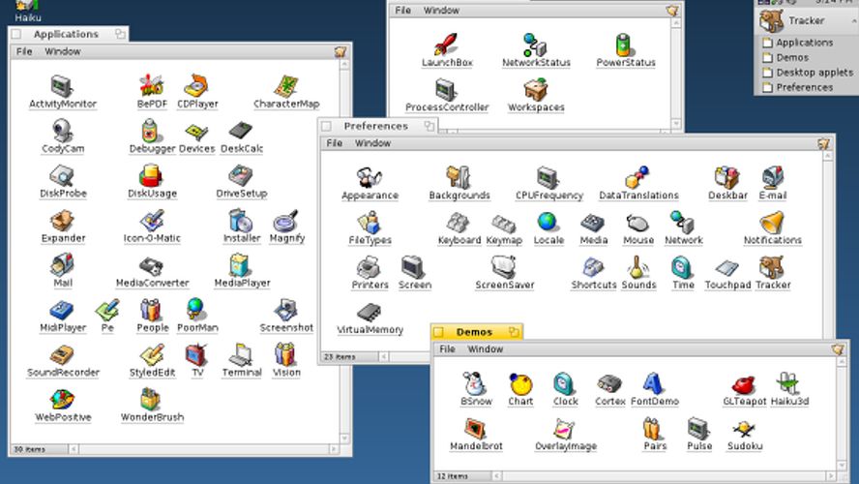Select the ScreenSaver preference icon
The width and height of the screenshot is (859, 484).
pos(503,267)
